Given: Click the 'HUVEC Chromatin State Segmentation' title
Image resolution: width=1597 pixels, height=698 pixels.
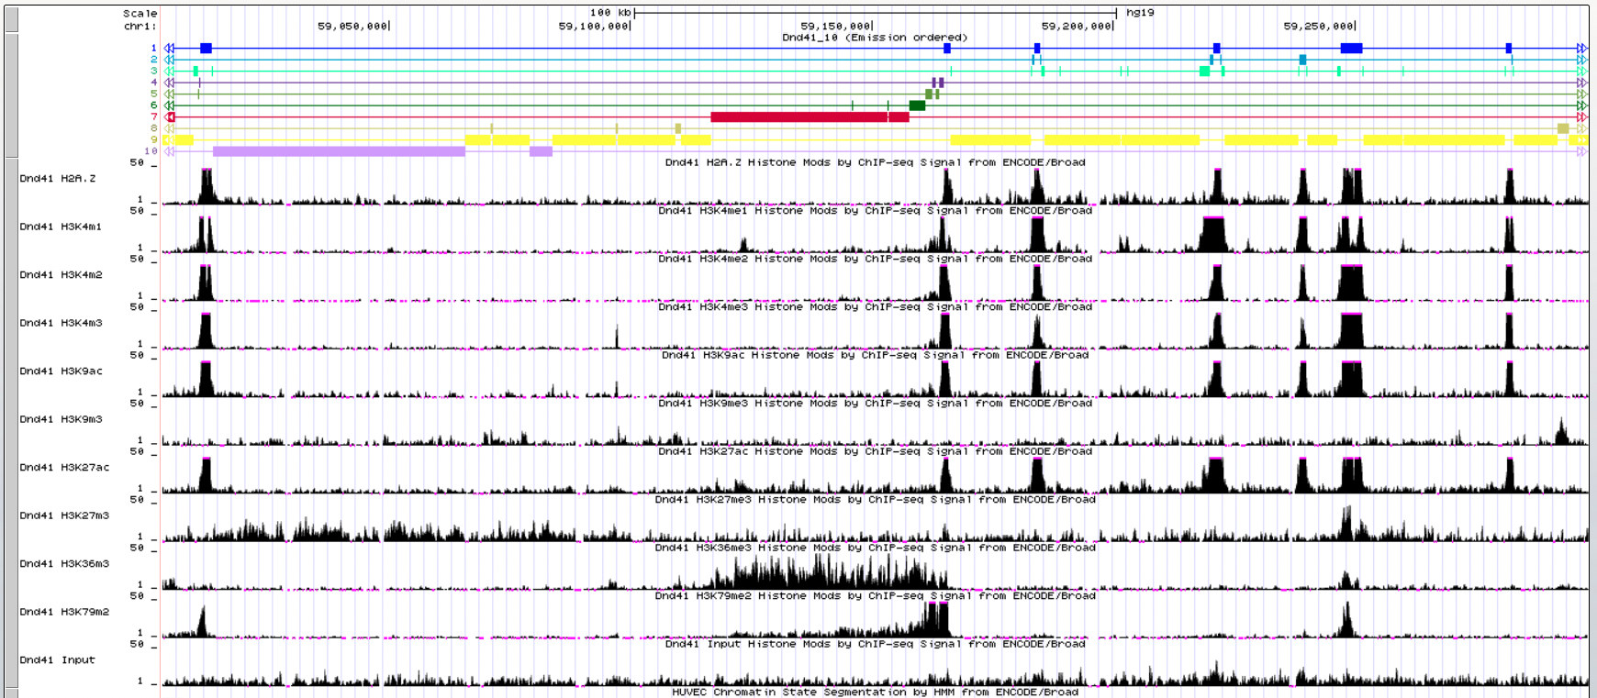Looking at the screenshot, I should coord(875,692).
